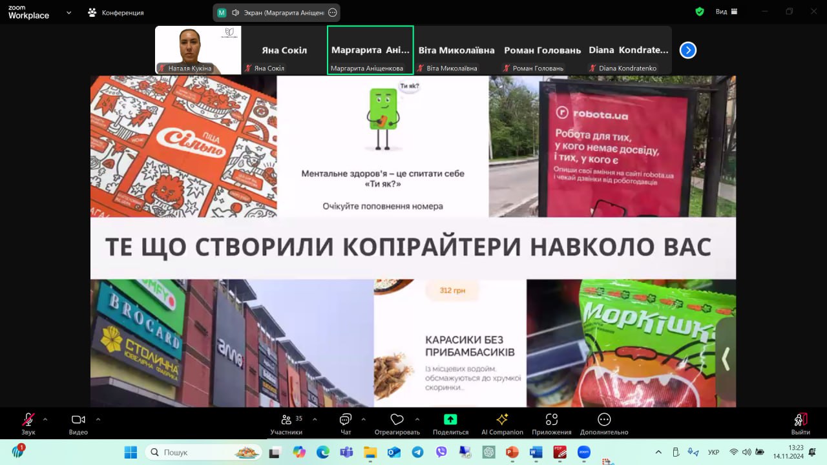Open Outlook from the taskbar
The height and width of the screenshot is (465, 827).
click(x=393, y=452)
